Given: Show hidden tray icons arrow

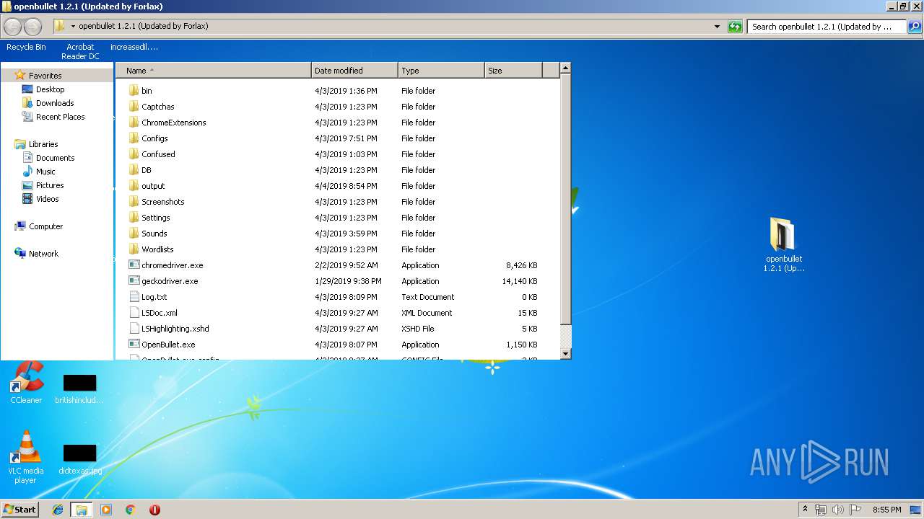Looking at the screenshot, I should click(x=805, y=510).
